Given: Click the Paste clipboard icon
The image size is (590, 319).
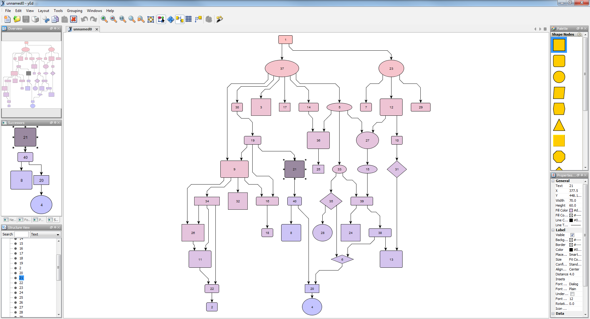Looking at the screenshot, I should coord(65,19).
